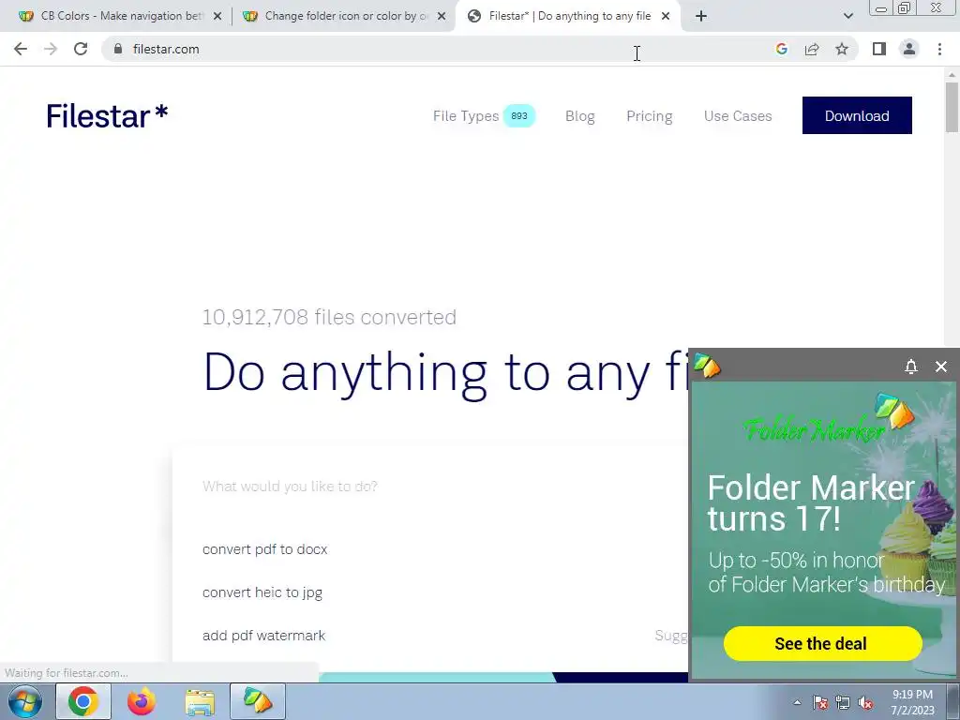Close the Change folder icon tab
Image resolution: width=960 pixels, height=720 pixels.
pos(442,16)
